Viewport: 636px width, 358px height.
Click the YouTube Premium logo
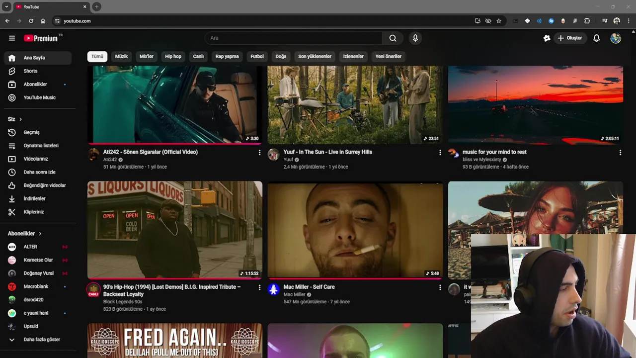[x=42, y=38]
